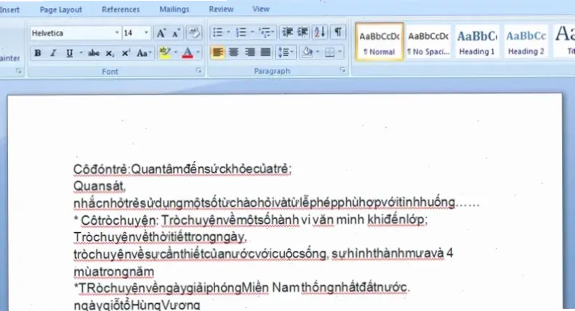Justify the paragraph text

pos(265,52)
